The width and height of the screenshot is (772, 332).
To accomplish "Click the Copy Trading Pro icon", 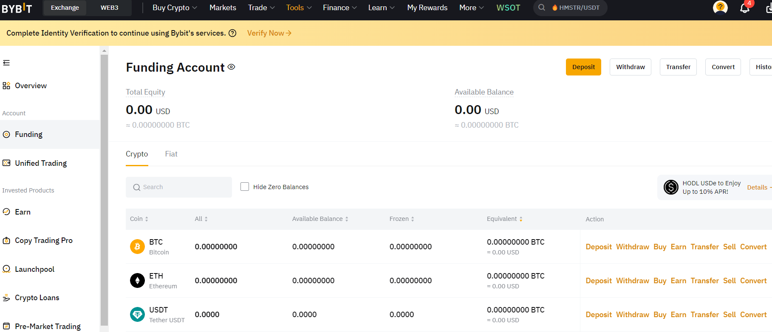I will coord(6,240).
